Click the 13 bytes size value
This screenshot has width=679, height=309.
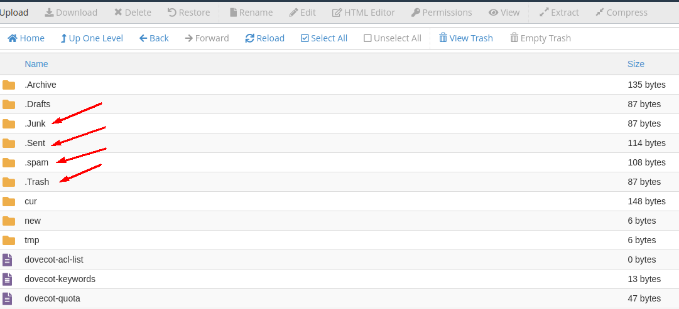(x=644, y=279)
